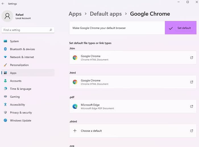Open the .htm default external-link icon
The image size is (199, 147).
click(192, 58)
